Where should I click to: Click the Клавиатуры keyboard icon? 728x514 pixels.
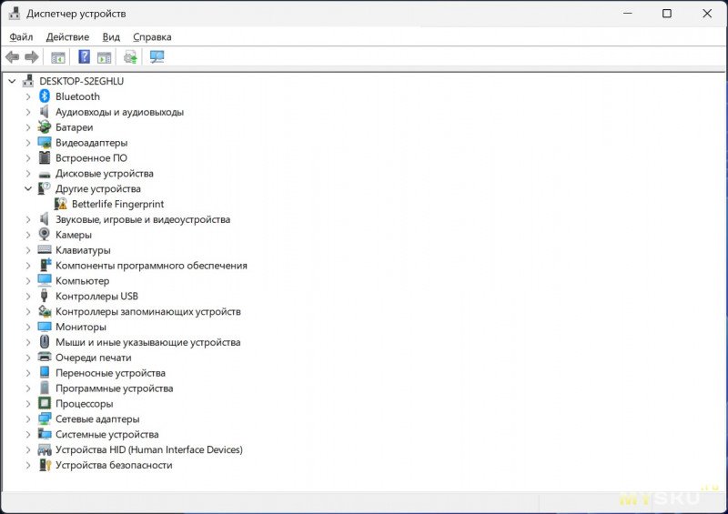click(x=44, y=250)
